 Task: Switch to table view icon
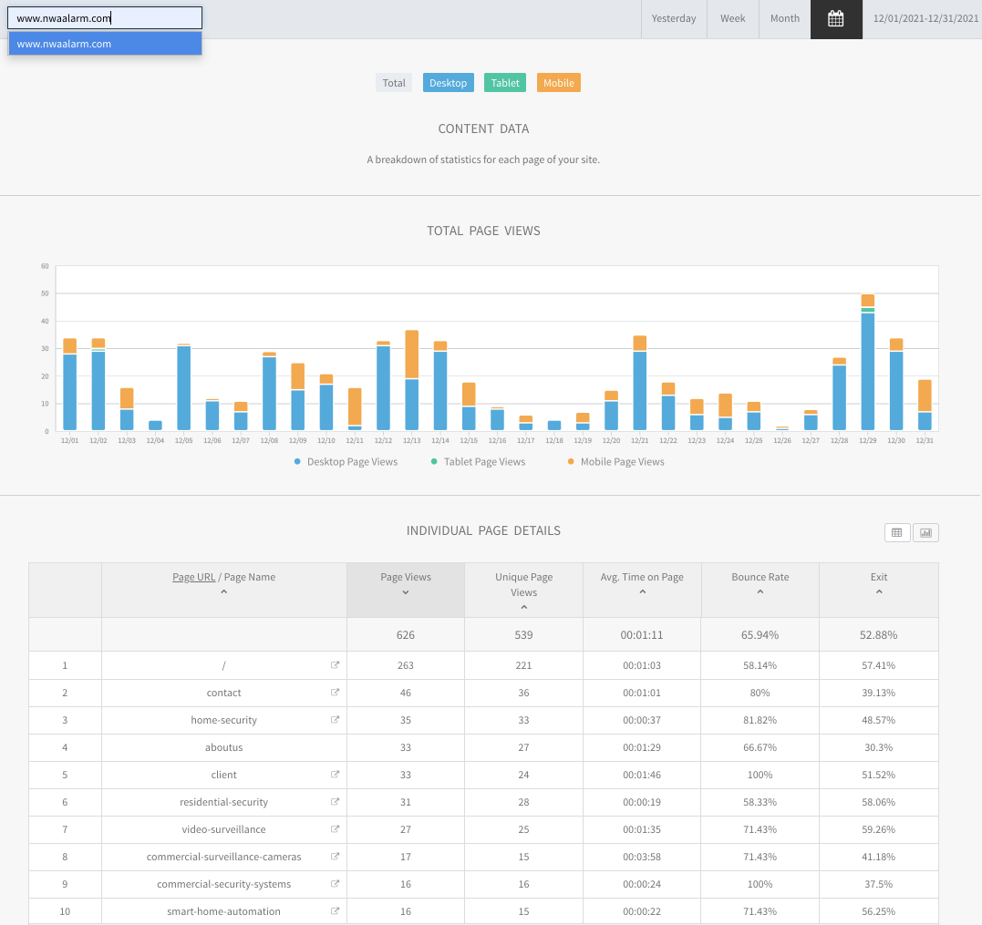897,532
